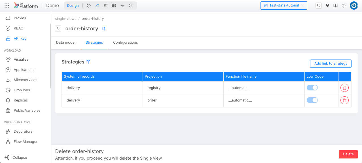Open the search magnifier icon

[x=319, y=5]
